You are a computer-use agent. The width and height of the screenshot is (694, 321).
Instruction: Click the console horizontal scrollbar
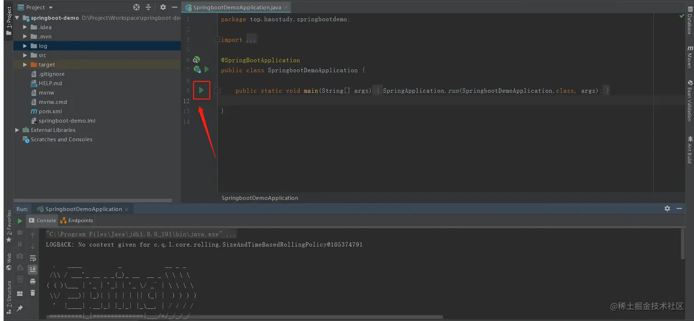tap(244, 316)
